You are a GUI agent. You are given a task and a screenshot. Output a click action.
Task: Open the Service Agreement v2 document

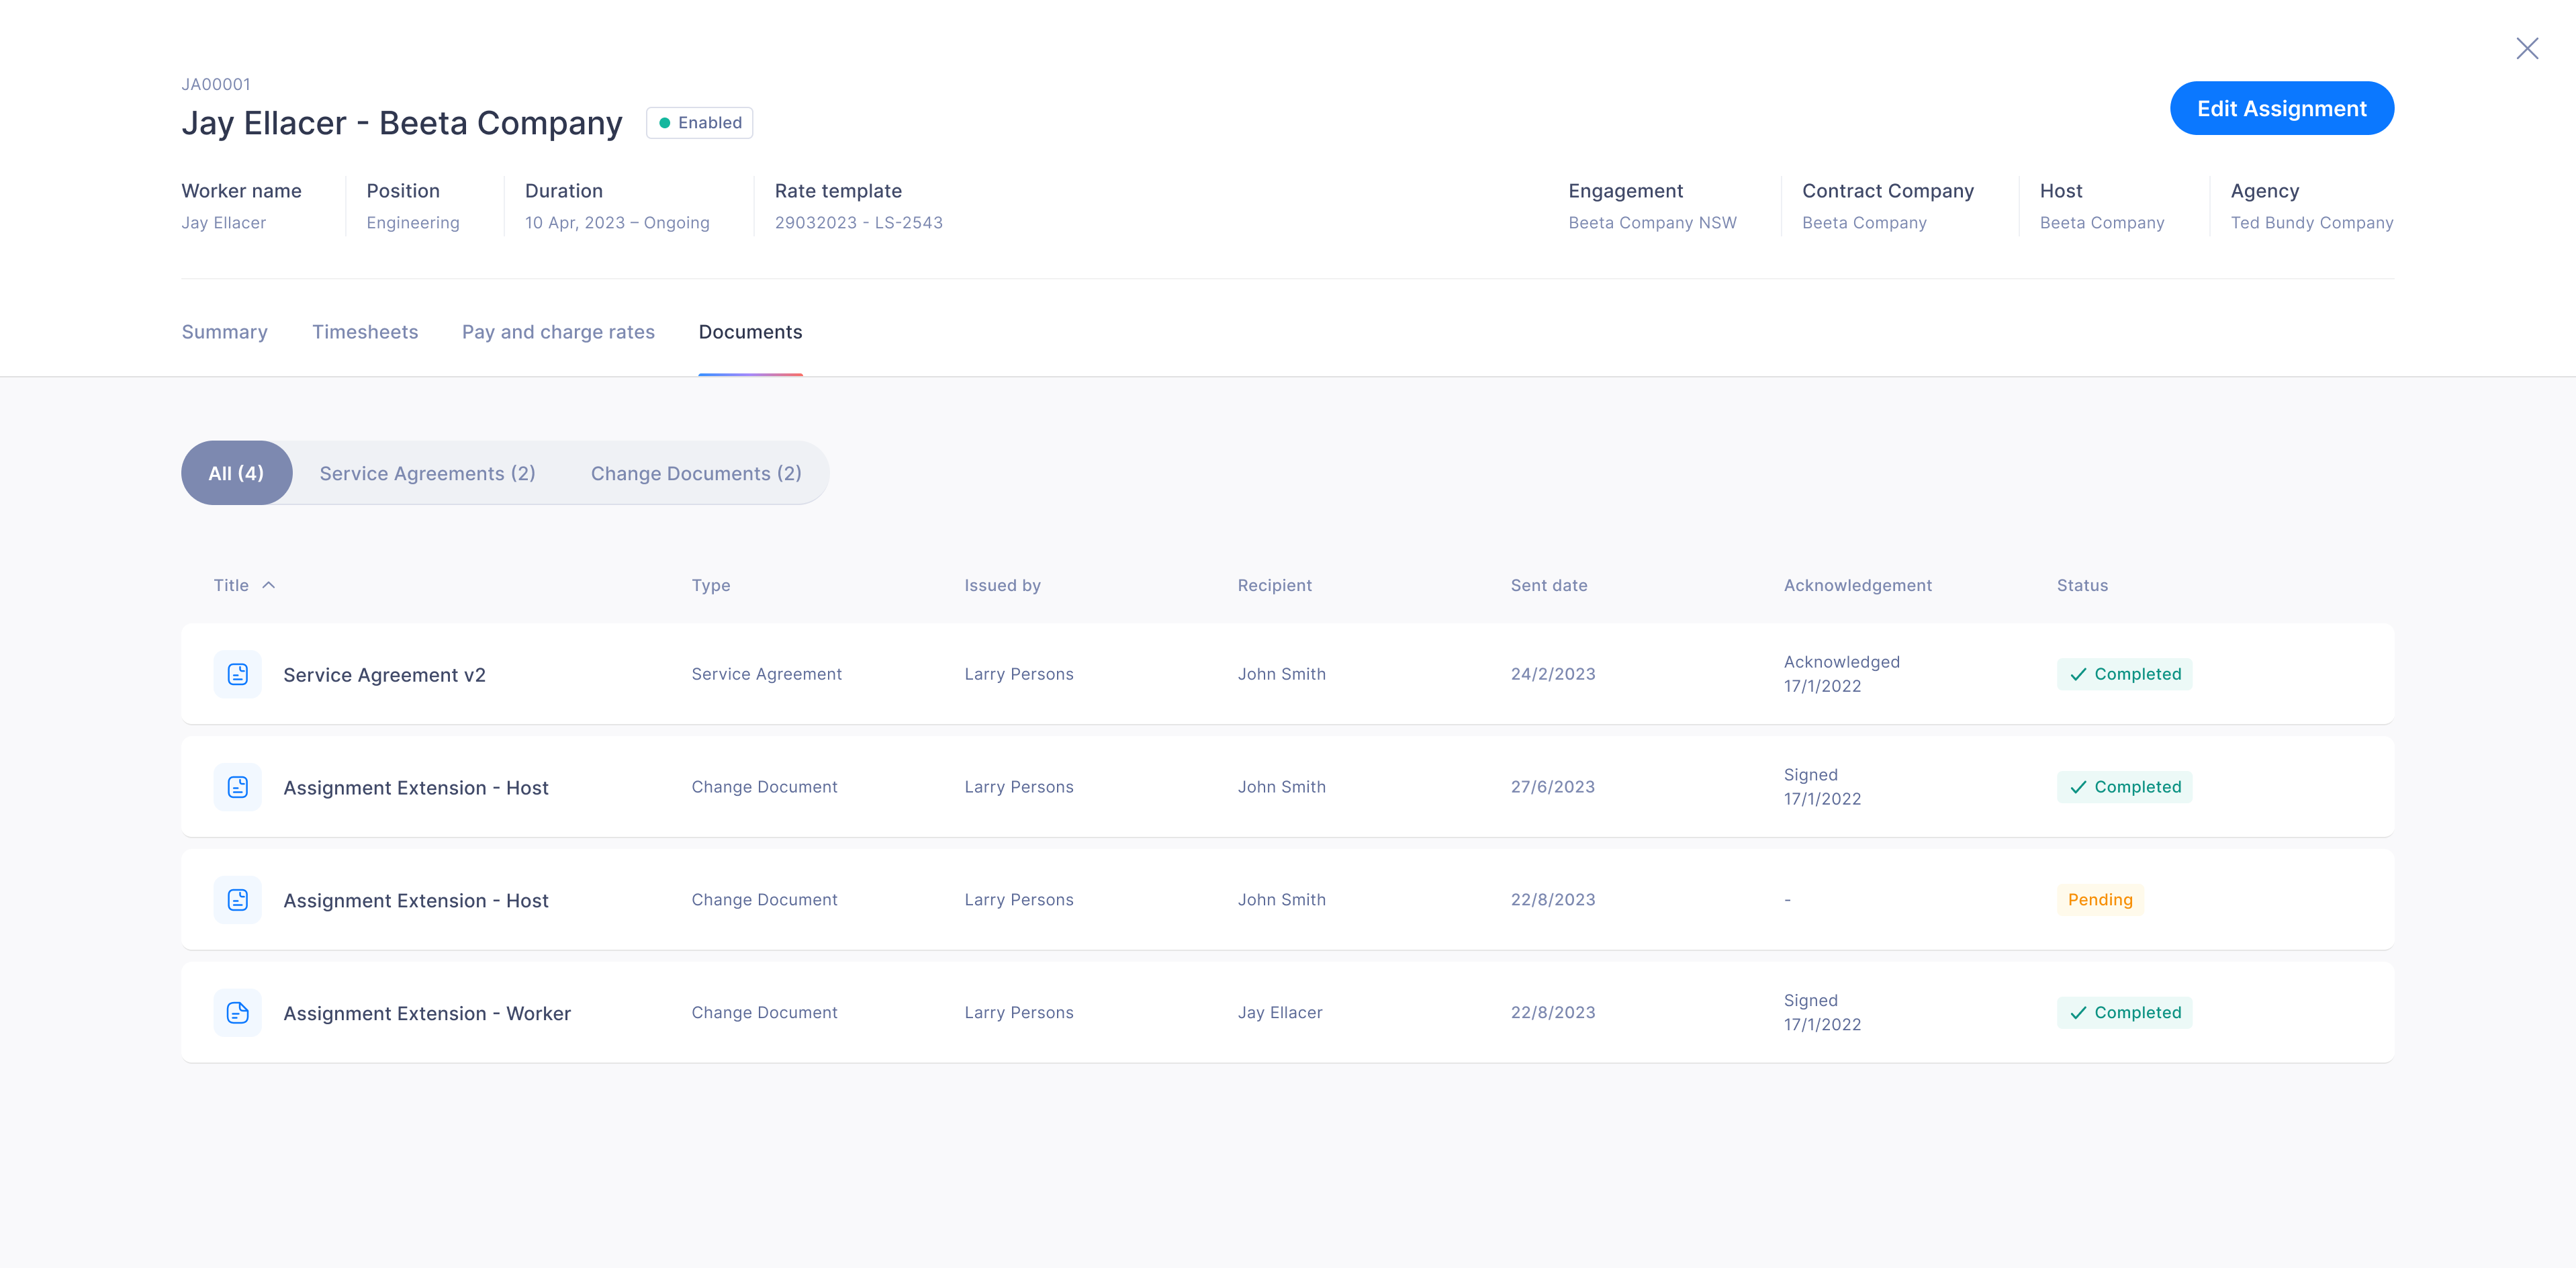[x=384, y=675]
